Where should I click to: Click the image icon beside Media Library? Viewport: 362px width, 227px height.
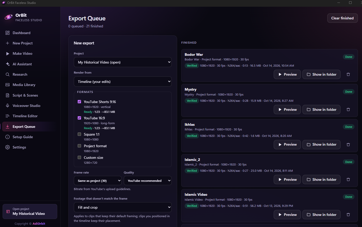click(x=8, y=85)
